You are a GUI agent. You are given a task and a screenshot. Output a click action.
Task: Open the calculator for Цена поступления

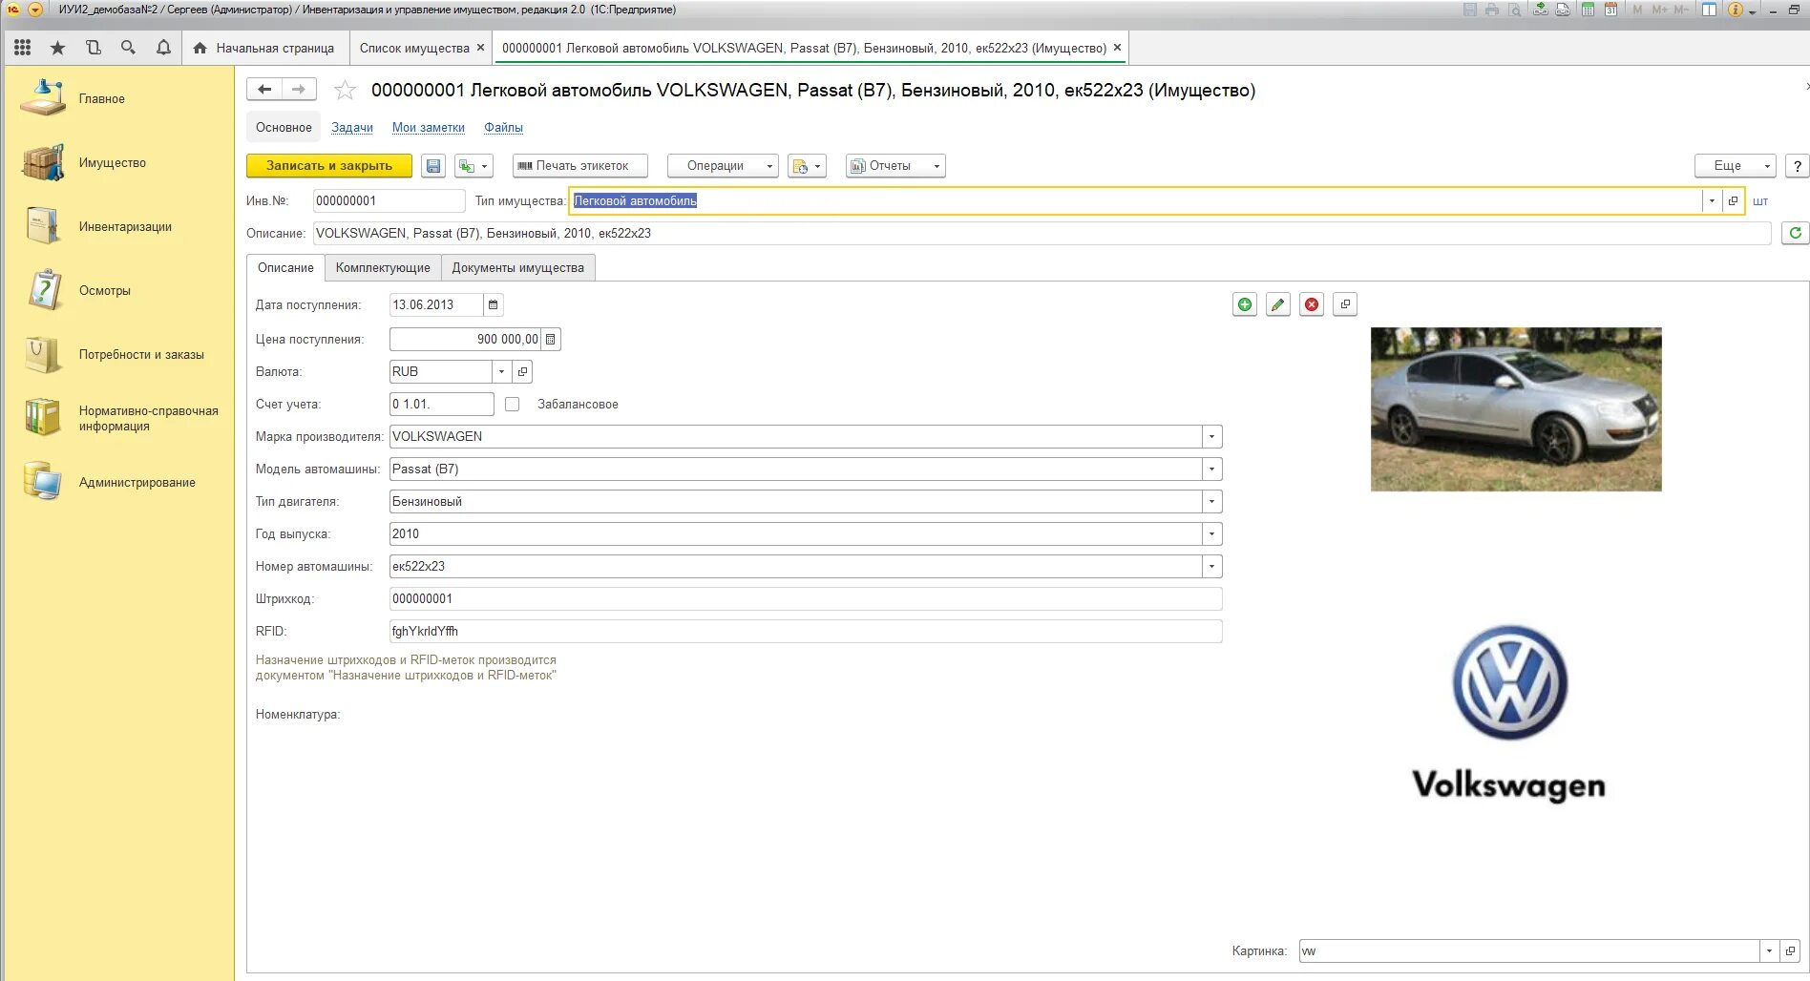(x=550, y=340)
